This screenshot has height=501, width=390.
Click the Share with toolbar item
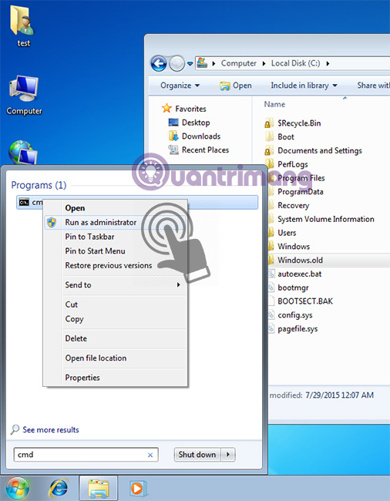pyautogui.click(x=373, y=86)
